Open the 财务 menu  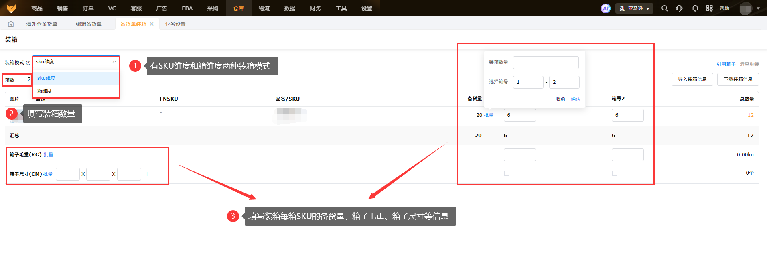[315, 8]
